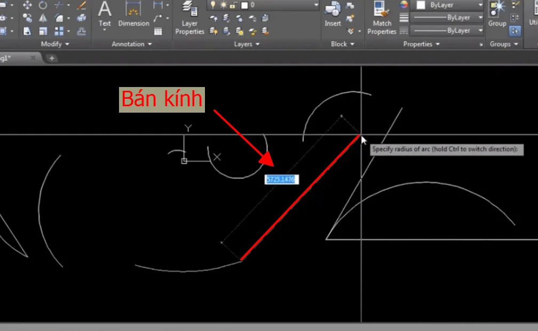The height and width of the screenshot is (331, 538).
Task: Click the linetype list icon
Action: click(404, 31)
